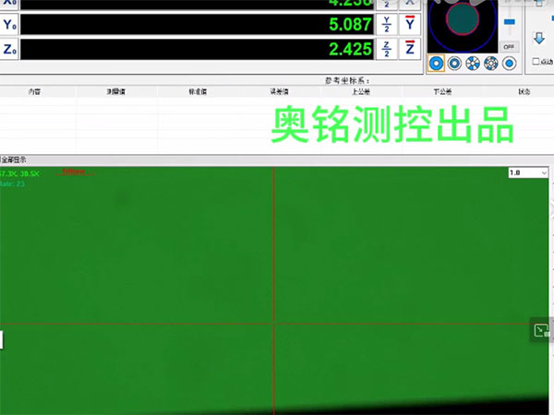
Task: Click the 状态 column header
Action: 524,91
